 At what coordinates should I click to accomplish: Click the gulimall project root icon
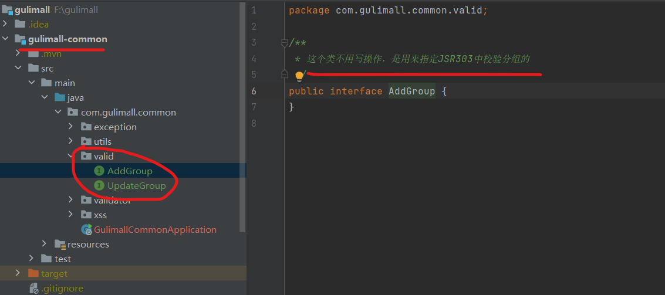click(x=7, y=10)
